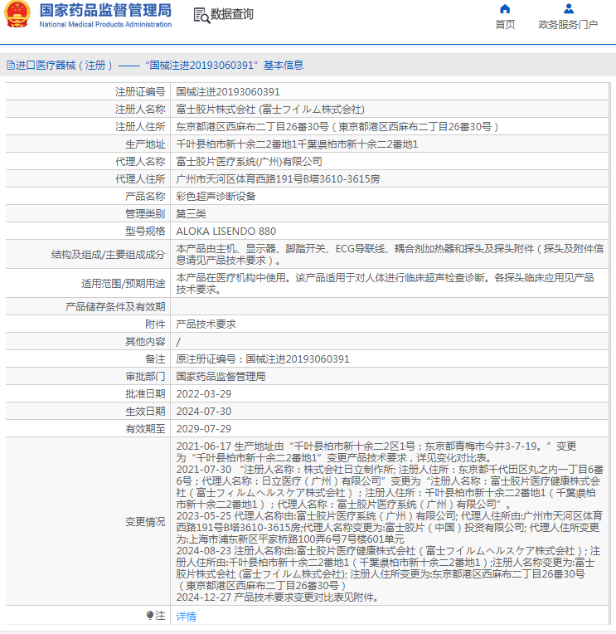Screen dimensions: 616x634
Task: Click the 型号规格 label
Action: tap(145, 231)
